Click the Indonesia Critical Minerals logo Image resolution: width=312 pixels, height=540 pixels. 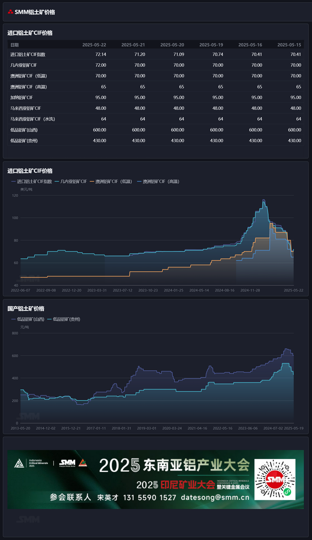pos(31,463)
